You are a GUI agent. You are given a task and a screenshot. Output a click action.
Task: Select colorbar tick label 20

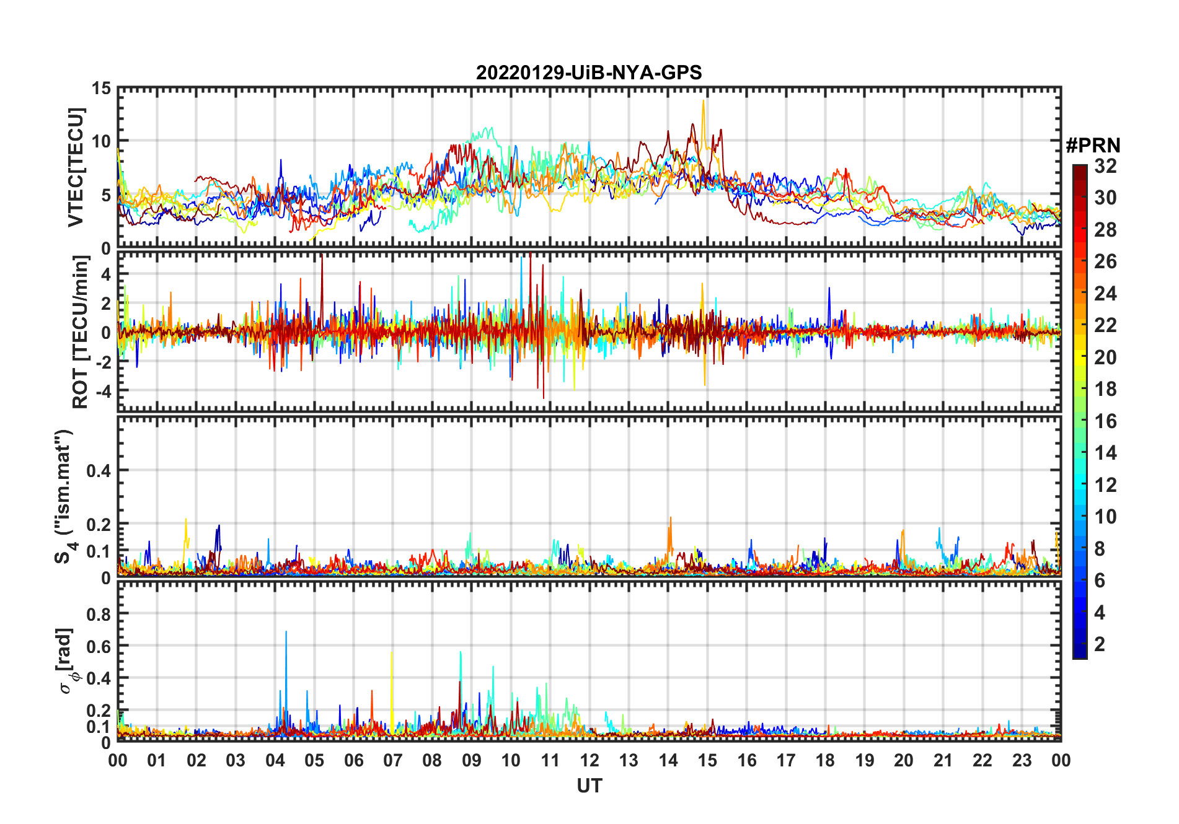tap(1105, 357)
